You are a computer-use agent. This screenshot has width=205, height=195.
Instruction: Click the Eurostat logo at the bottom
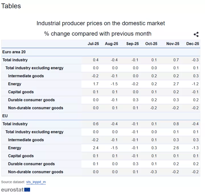(x=15, y=190)
